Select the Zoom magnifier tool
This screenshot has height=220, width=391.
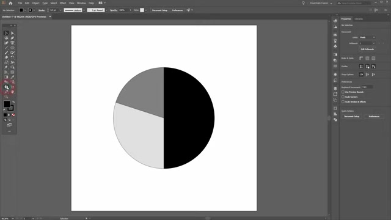pos(6,97)
